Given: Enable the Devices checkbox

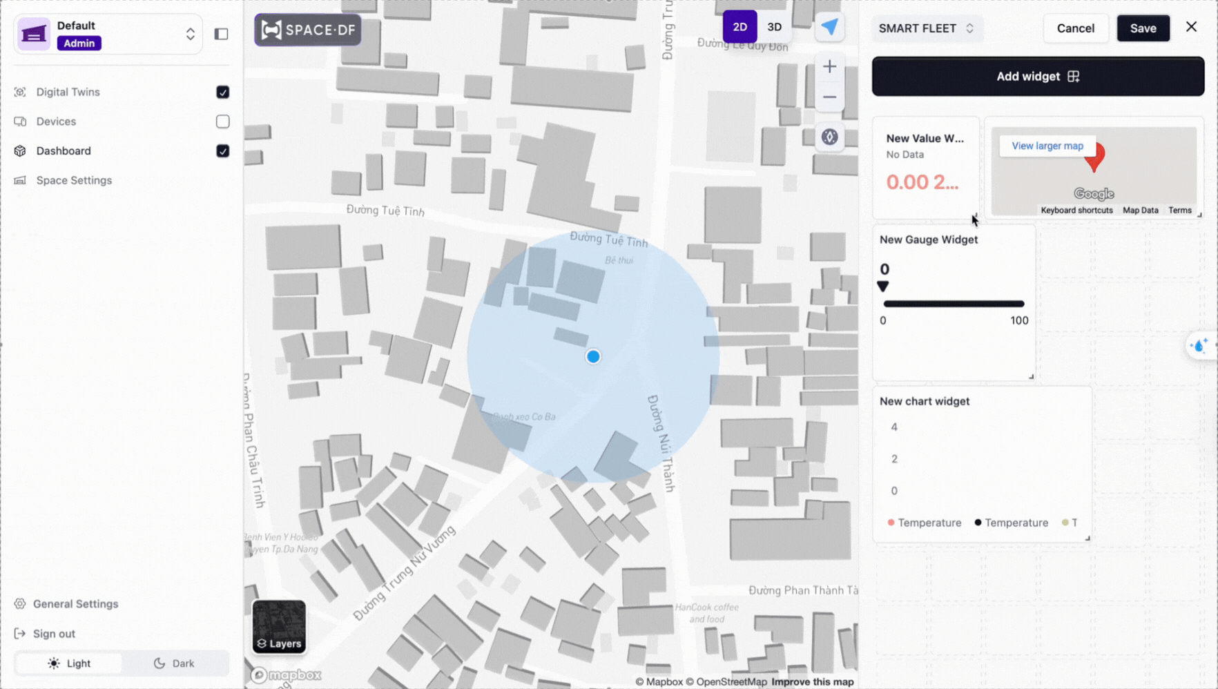Looking at the screenshot, I should point(222,122).
